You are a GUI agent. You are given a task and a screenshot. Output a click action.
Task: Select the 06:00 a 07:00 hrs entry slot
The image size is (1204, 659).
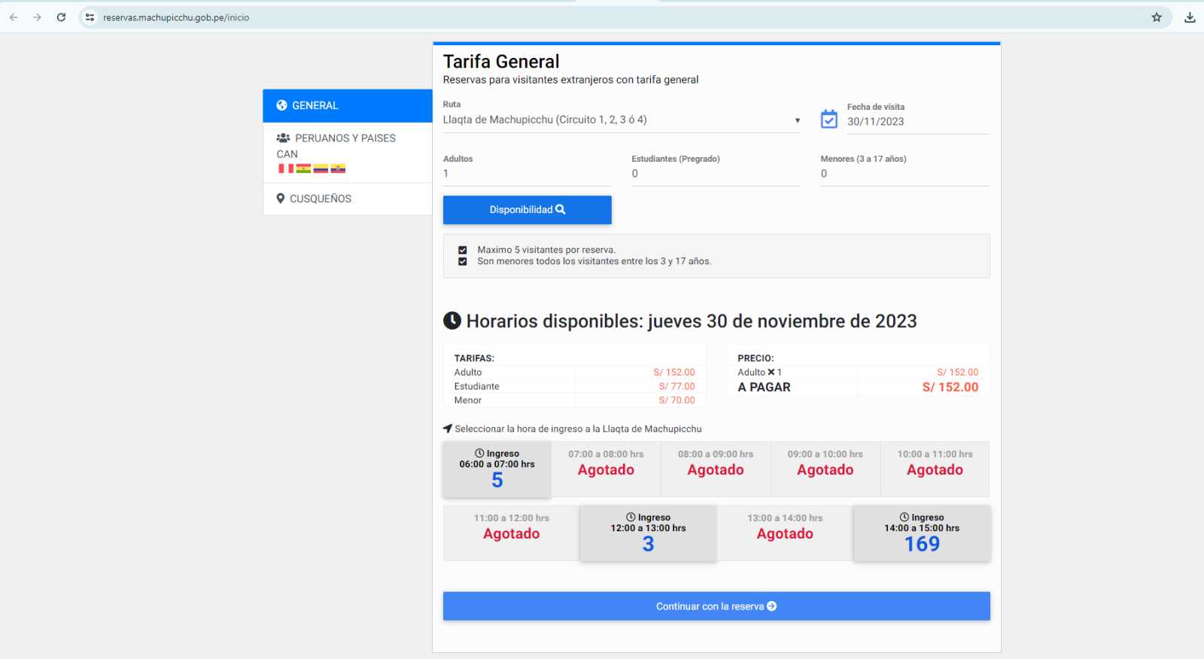click(x=497, y=469)
